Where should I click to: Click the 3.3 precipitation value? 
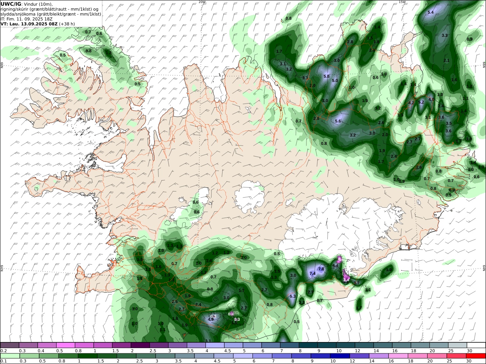(445, 35)
